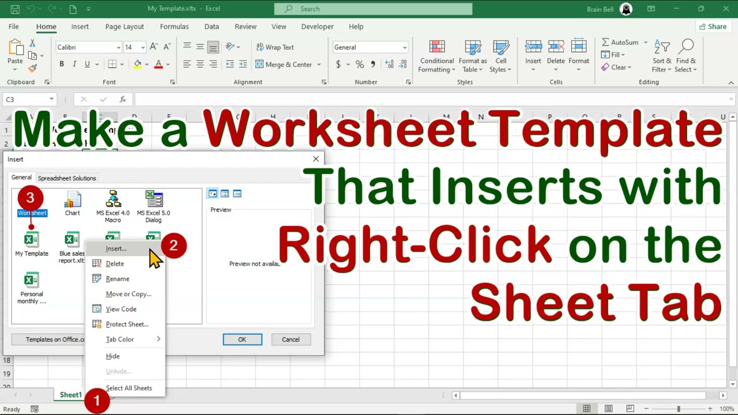Open Conditional Formatting dropdown
Screen dimensions: 738x415
436,56
